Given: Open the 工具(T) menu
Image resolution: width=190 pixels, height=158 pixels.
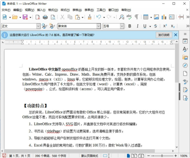Looking at the screenshot, I should [x=101, y=10].
